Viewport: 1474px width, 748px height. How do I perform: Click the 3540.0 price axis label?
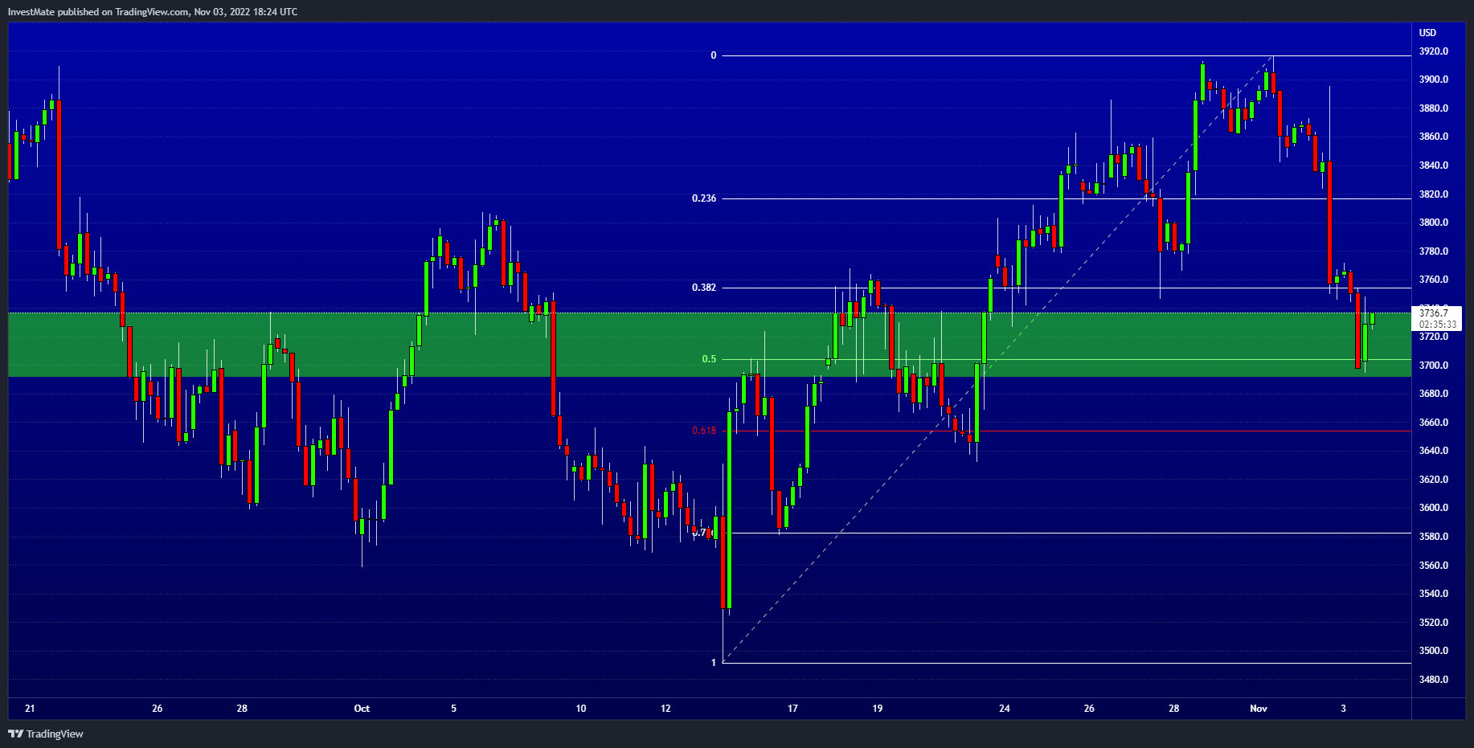pyautogui.click(x=1434, y=594)
